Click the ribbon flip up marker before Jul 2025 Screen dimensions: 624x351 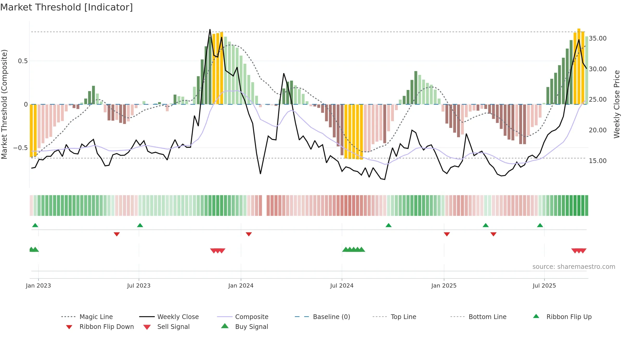(x=540, y=225)
